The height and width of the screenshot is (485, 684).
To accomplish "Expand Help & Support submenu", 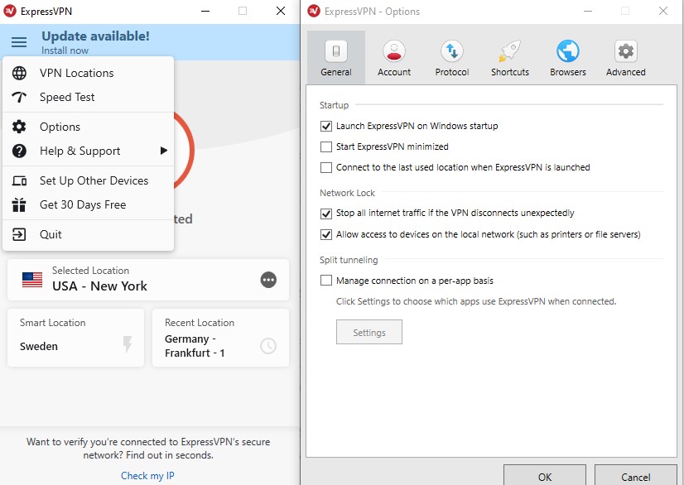I will [x=88, y=151].
